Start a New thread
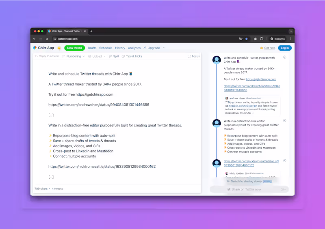The width and height of the screenshot is (325, 229). (75, 48)
